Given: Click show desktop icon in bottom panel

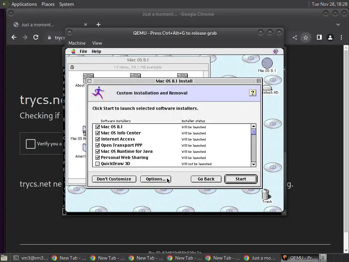Looking at the screenshot, I should pos(4,258).
